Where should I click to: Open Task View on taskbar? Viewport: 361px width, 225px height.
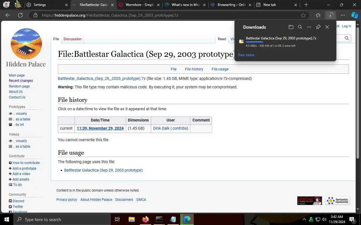(117, 219)
